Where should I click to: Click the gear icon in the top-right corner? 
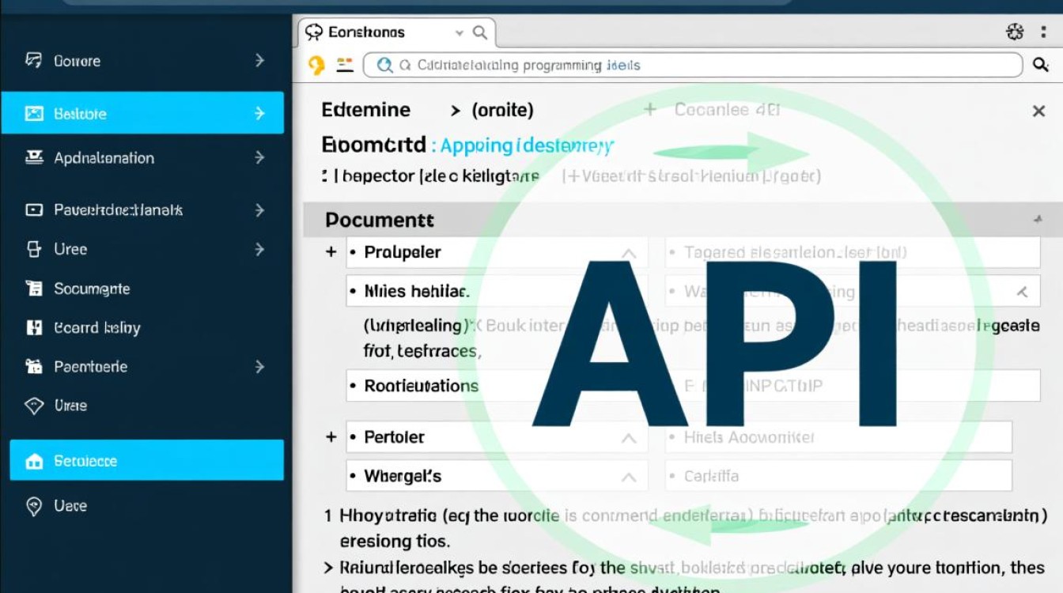1015,32
